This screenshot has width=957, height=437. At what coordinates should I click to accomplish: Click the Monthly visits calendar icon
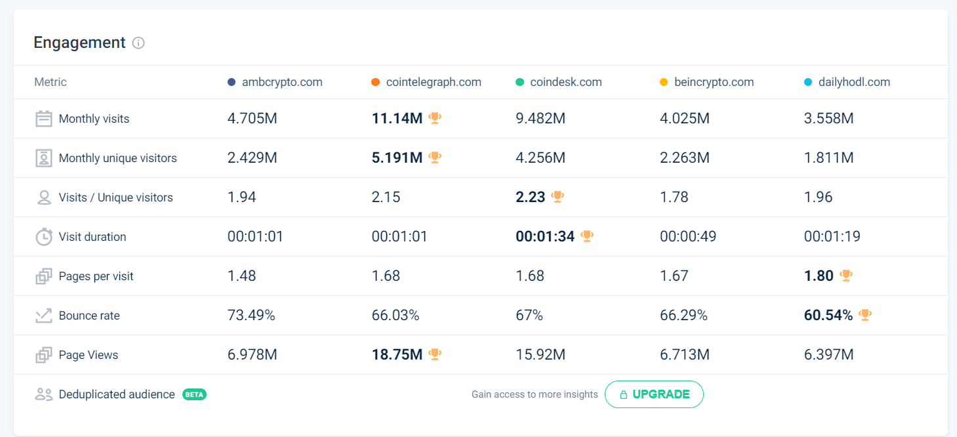[44, 119]
